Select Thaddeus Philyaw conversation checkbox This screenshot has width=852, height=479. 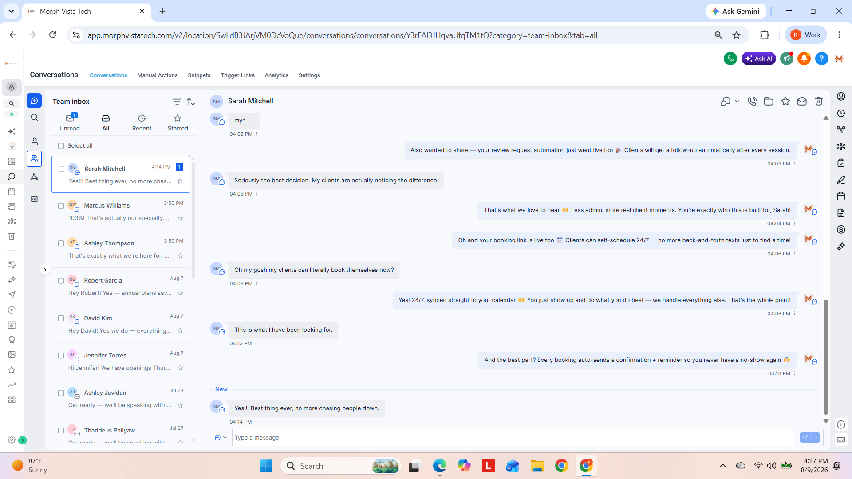tap(61, 431)
